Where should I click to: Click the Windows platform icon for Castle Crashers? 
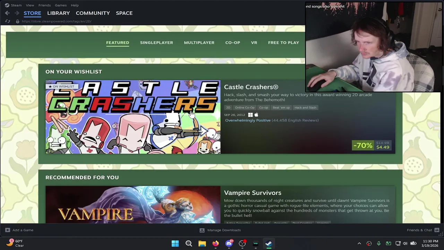coord(250,115)
